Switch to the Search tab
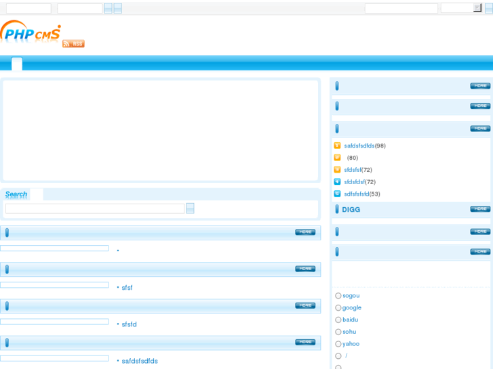Viewport: 493px width, 369px height. (x=16, y=194)
